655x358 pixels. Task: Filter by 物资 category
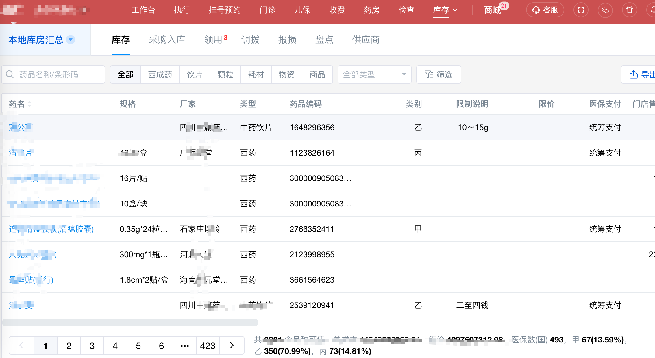(x=287, y=74)
